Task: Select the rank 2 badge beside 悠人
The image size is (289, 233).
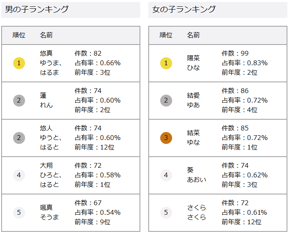Action: pyautogui.click(x=19, y=138)
